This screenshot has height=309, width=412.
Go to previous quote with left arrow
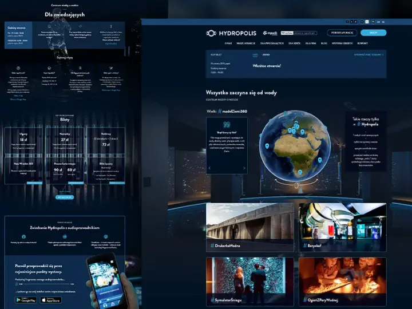(209, 168)
